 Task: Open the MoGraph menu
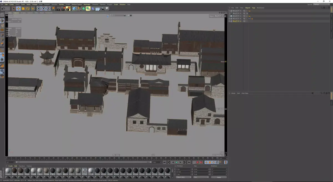tap(87, 4)
